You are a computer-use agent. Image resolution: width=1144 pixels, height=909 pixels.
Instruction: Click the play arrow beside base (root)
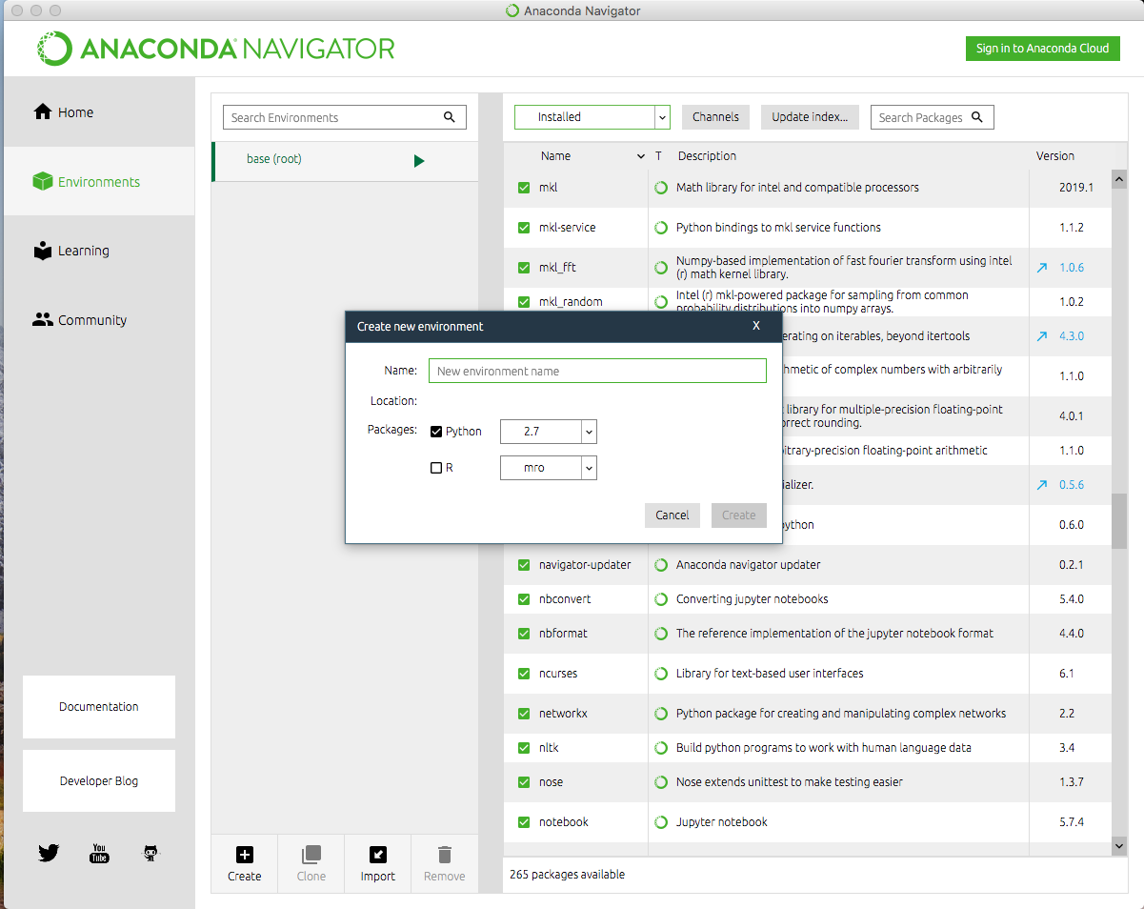(x=419, y=161)
